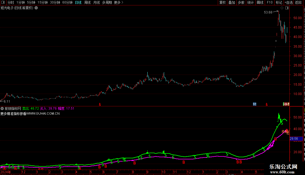The image size is (305, 175).
Task: Open the 统计 statistics button
Action: [250, 2]
